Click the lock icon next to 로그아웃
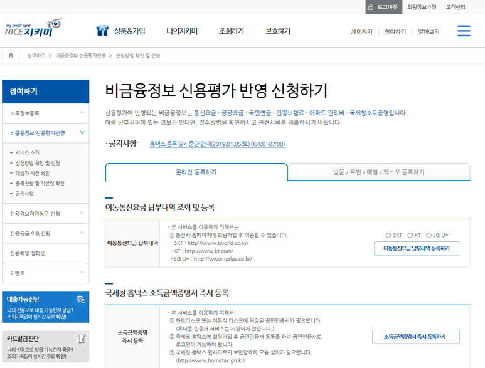Screen dimensions: 485x368 click(x=371, y=7)
